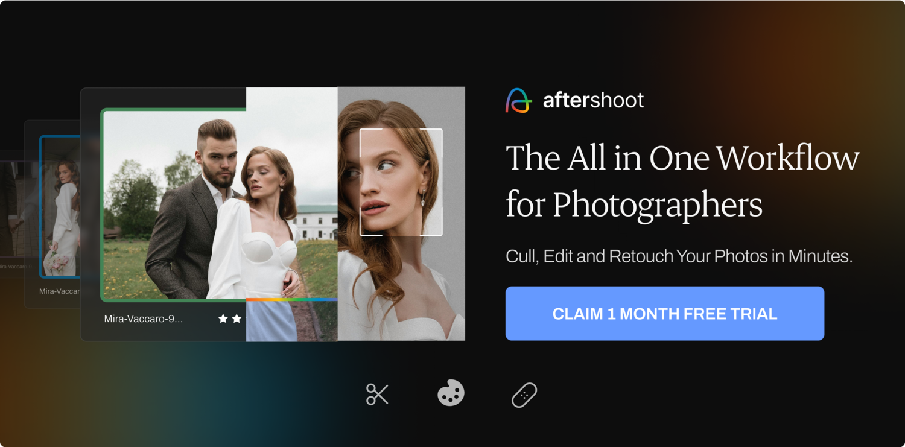Click the bandage retouch icon
The width and height of the screenshot is (905, 447).
click(x=524, y=395)
